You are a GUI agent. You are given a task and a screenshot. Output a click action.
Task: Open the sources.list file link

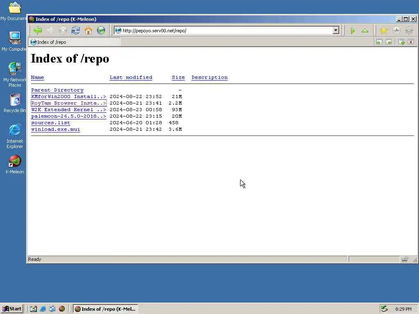(50, 123)
